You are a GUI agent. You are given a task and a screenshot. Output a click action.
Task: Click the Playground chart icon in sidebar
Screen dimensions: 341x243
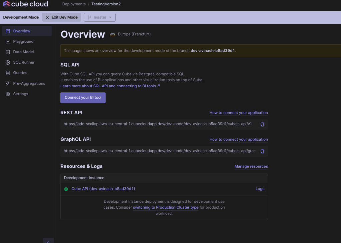8,42
